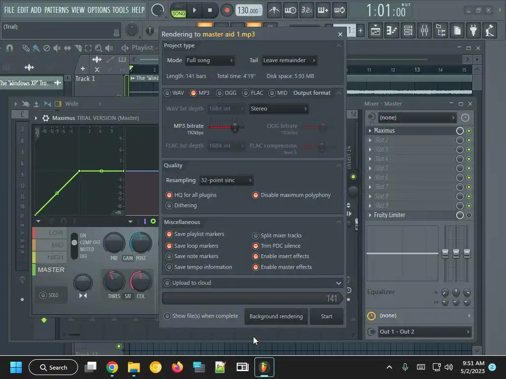Toggle Trim PDC silence

(x=276, y=246)
